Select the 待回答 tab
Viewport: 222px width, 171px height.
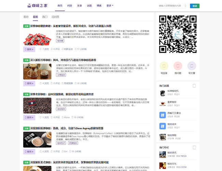[55, 17]
